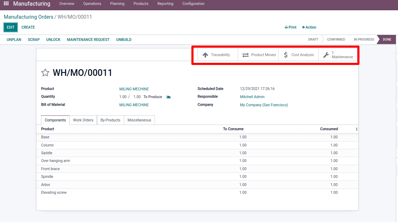Open forecast chart icon next to To Produce
Viewport: 398px width, 222px height.
(x=168, y=97)
